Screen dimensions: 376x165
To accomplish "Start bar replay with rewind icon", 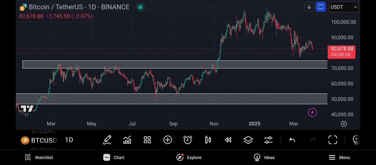I will click(x=228, y=140).
